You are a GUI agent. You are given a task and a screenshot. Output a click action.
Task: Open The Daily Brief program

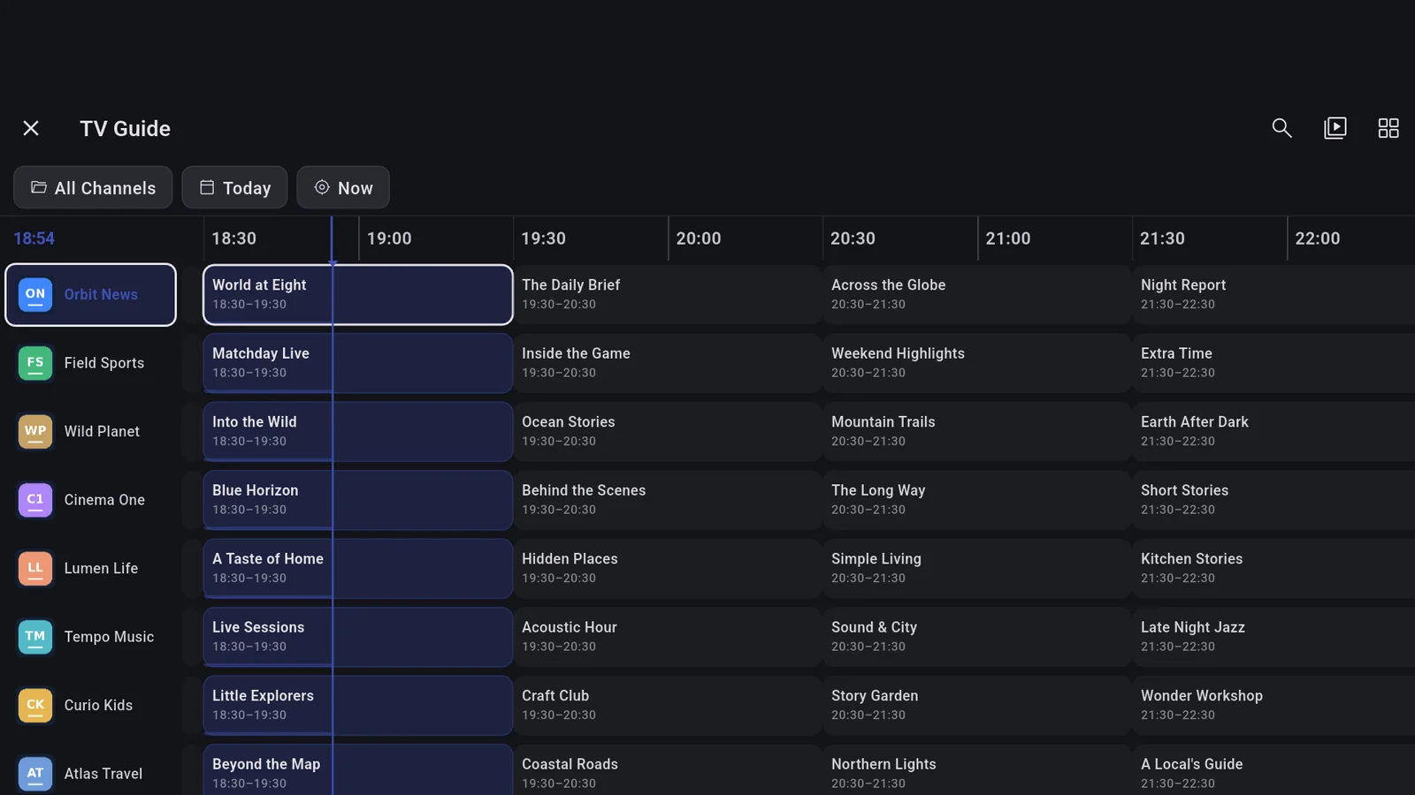click(x=668, y=294)
